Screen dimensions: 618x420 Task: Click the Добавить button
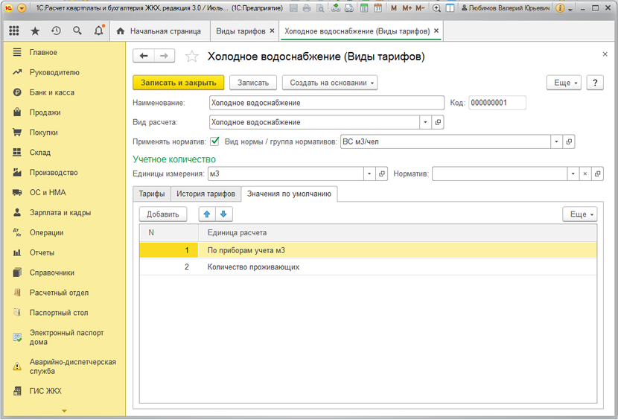pyautogui.click(x=163, y=214)
